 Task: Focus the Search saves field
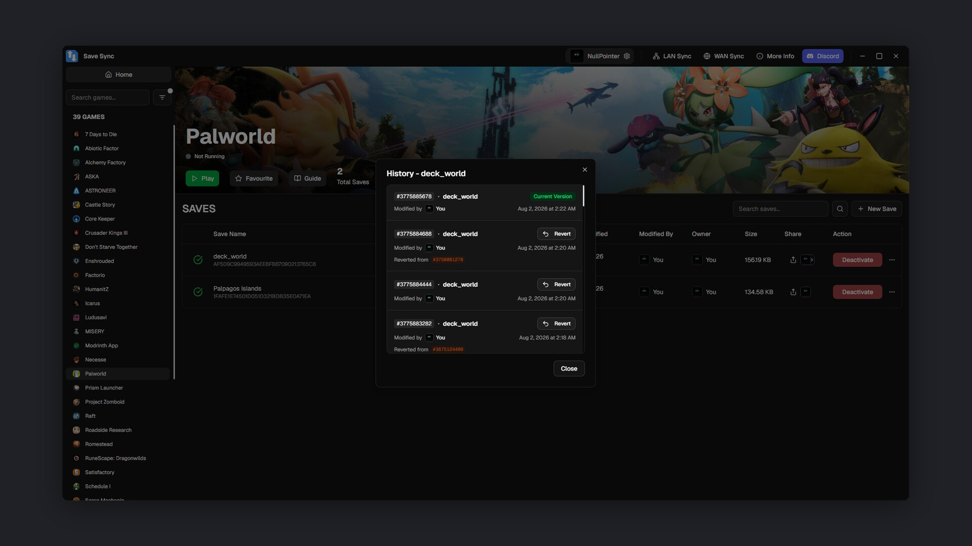tap(780, 209)
